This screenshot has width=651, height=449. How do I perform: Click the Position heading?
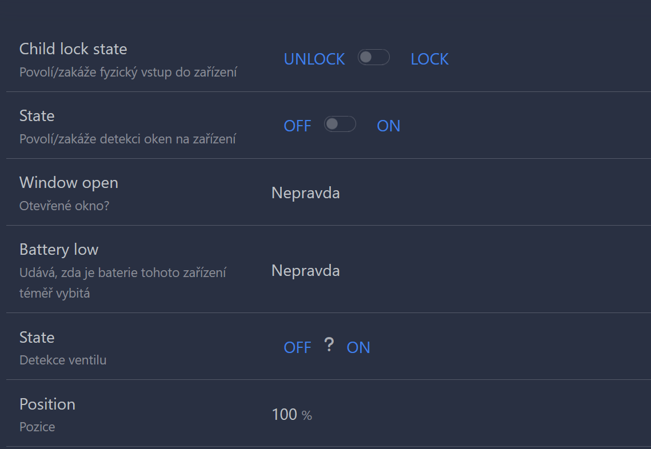tap(47, 404)
